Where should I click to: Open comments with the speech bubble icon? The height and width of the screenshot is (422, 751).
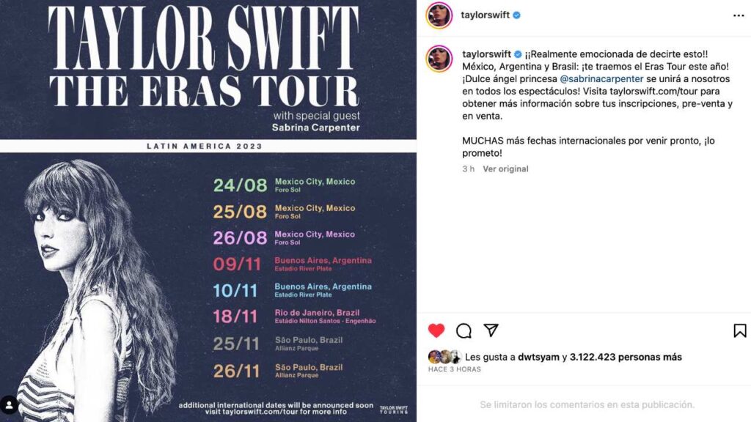coord(464,330)
